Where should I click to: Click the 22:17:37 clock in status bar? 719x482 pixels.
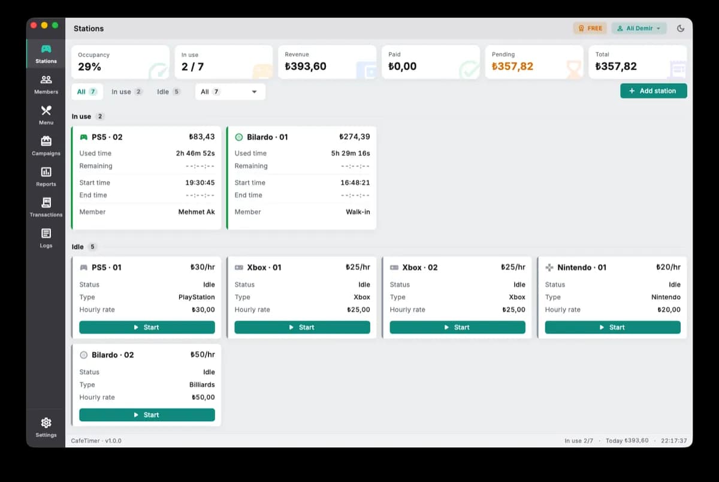[x=674, y=441]
